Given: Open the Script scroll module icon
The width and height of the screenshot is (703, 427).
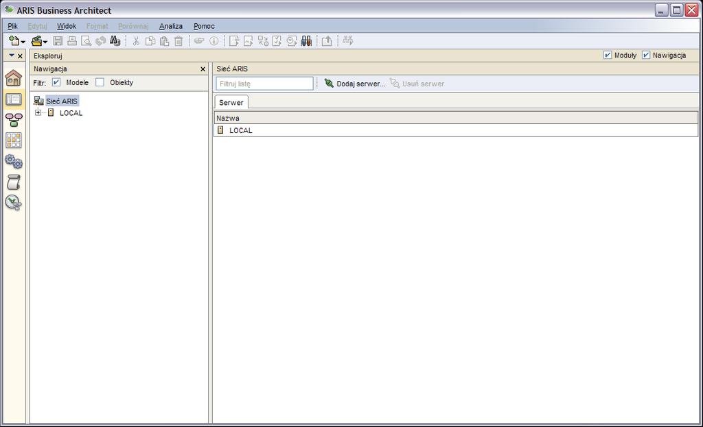Looking at the screenshot, I should click(x=14, y=182).
